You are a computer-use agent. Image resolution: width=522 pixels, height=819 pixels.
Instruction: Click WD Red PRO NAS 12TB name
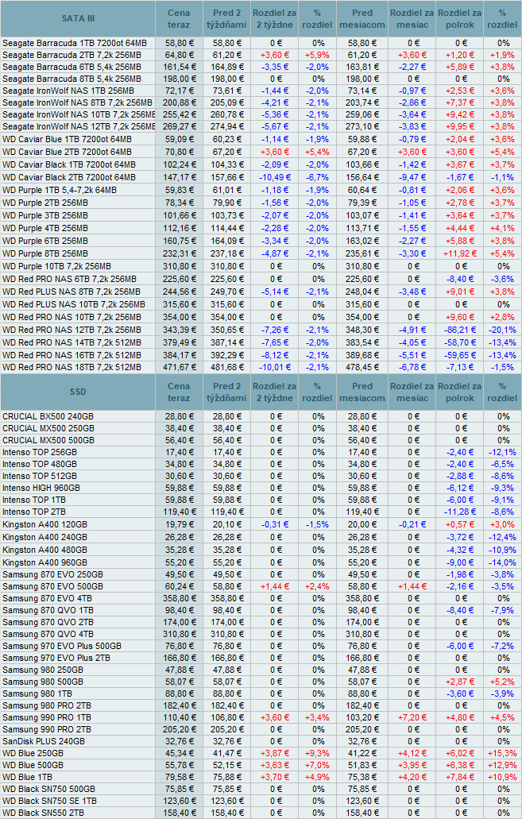[x=72, y=330]
